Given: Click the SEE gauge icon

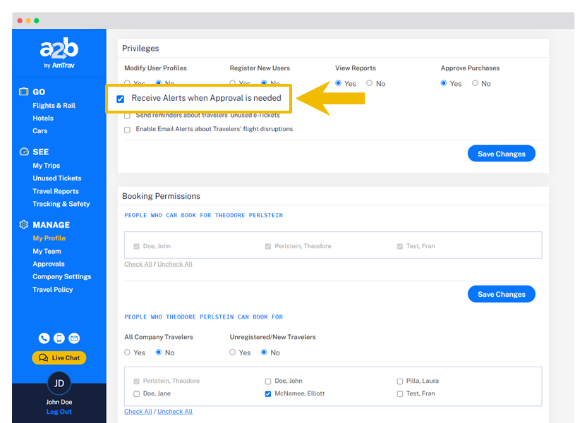Looking at the screenshot, I should 24,152.
